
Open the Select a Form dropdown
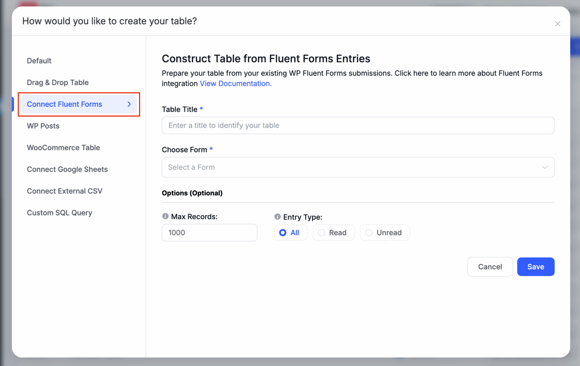(x=358, y=167)
